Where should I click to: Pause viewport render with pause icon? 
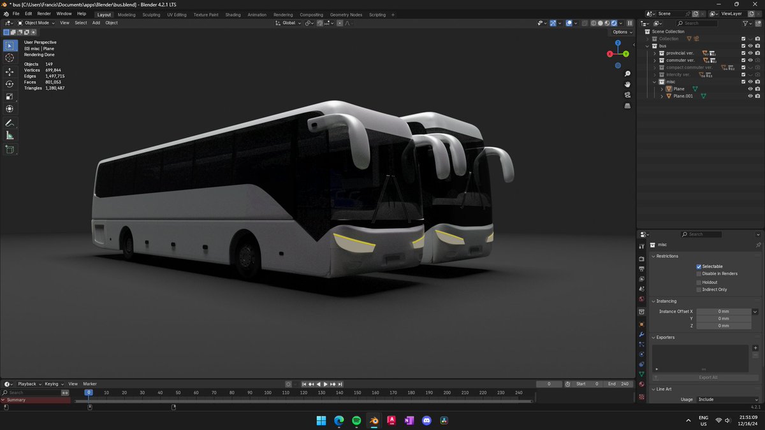pos(630,23)
